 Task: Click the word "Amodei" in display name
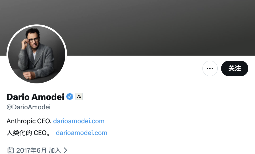(x=48, y=97)
